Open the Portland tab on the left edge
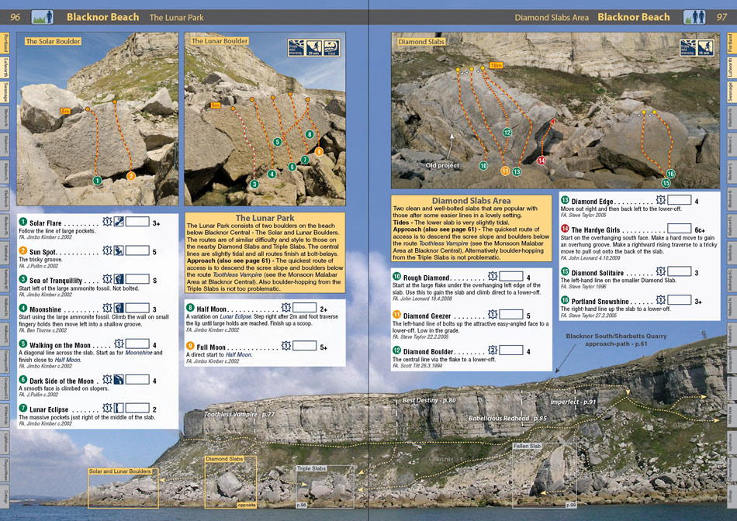 (x=5, y=43)
